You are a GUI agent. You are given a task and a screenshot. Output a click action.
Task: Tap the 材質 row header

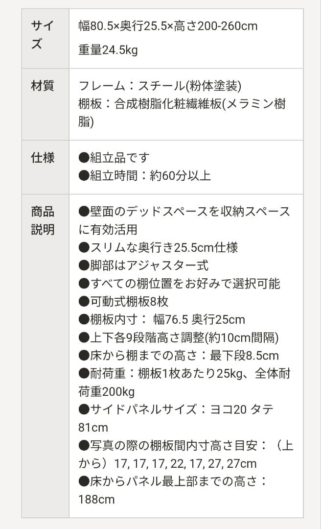pos(43,86)
